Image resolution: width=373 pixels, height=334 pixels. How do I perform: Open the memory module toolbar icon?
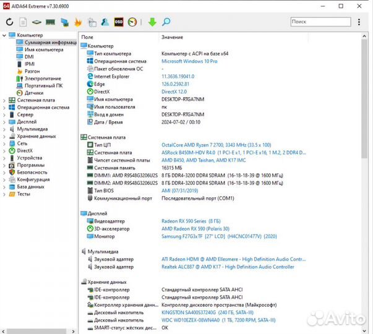[51, 22]
